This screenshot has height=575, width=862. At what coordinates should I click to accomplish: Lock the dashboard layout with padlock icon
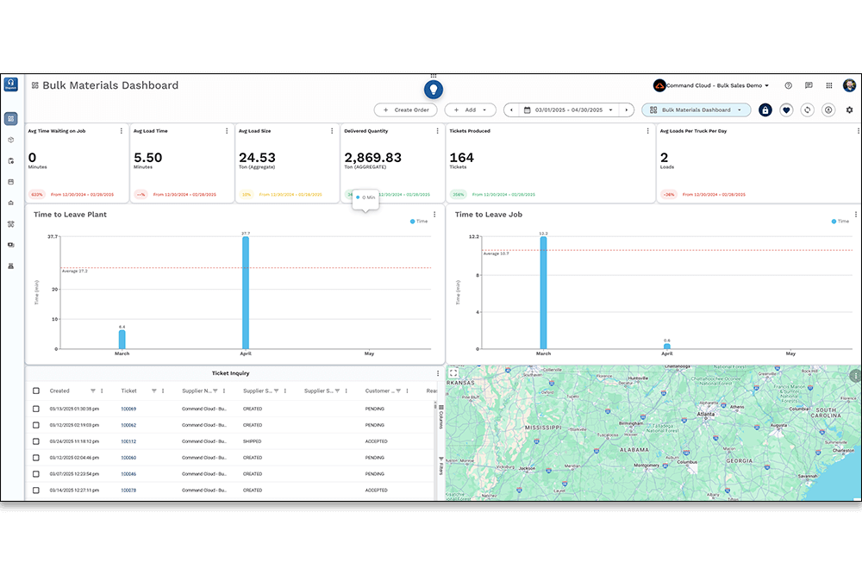(765, 110)
